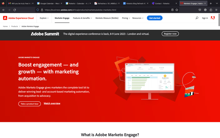The image size is (220, 138).
Task: Click the browser forward arrow
Action: 9,10
